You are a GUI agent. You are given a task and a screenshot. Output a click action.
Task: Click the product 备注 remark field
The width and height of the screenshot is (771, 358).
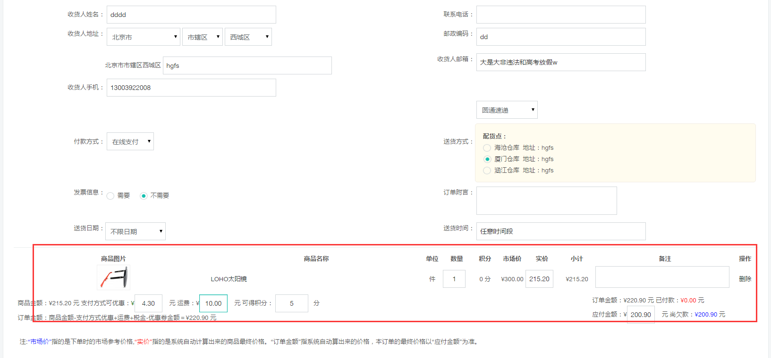point(662,277)
